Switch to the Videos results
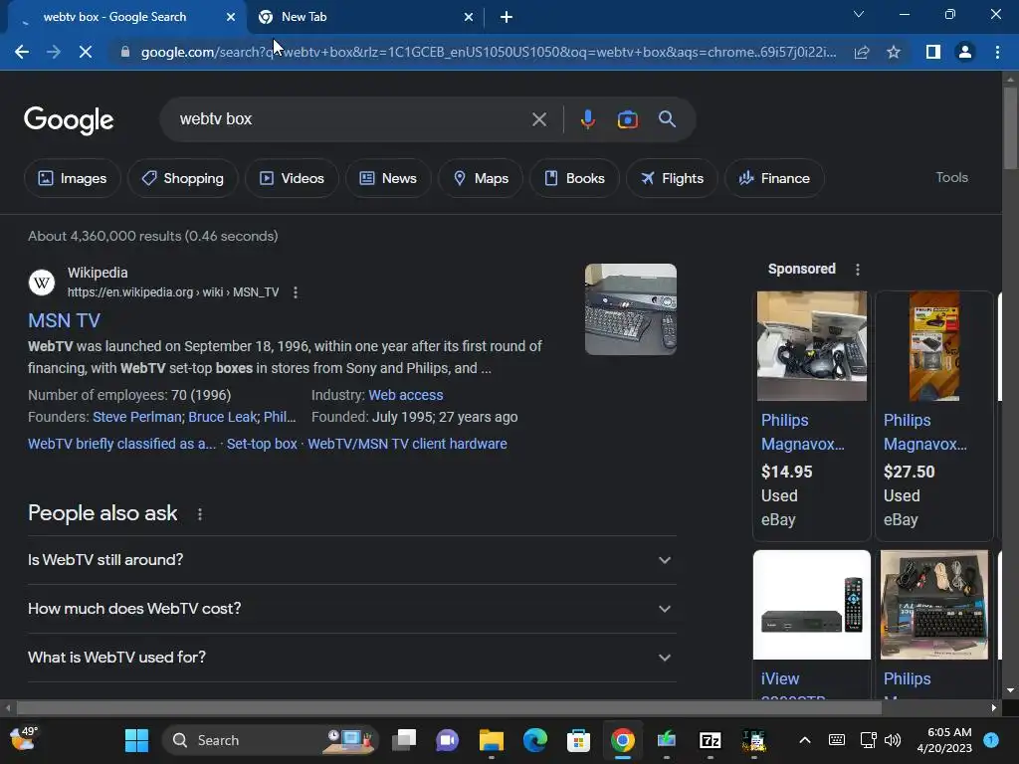Image resolution: width=1019 pixels, height=764 pixels. (x=292, y=178)
